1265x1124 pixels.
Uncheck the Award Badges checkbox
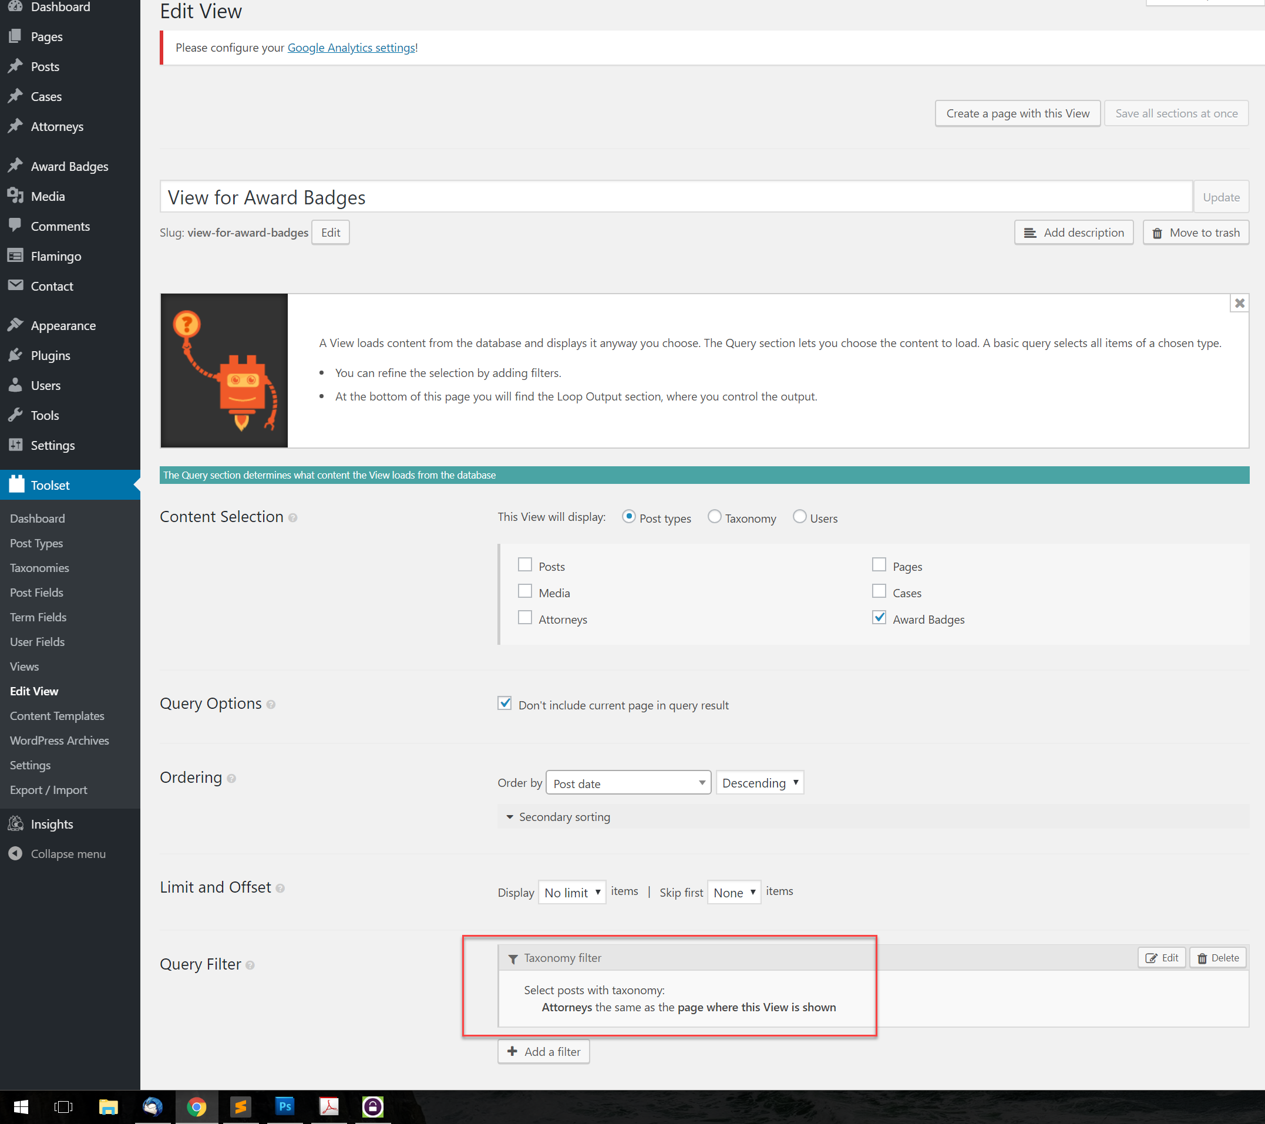879,618
